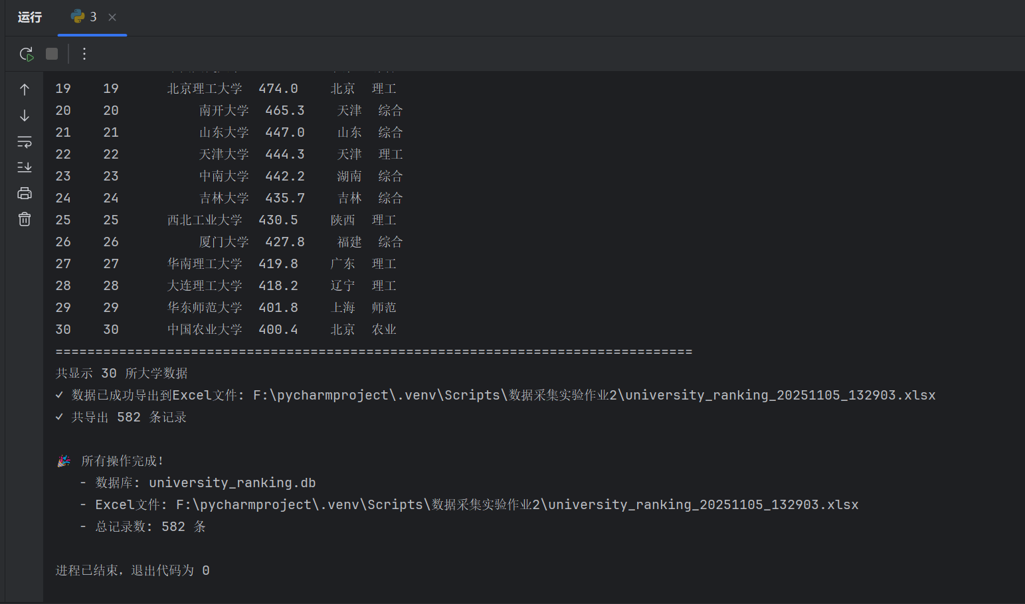
Task: Click score value 430.5
Action: pyautogui.click(x=278, y=220)
